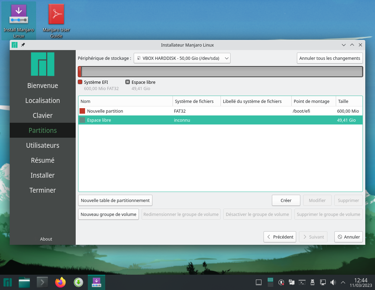Screen dimensions: 375x290
Task: Click Annuler tous les changements
Action: click(x=330, y=58)
